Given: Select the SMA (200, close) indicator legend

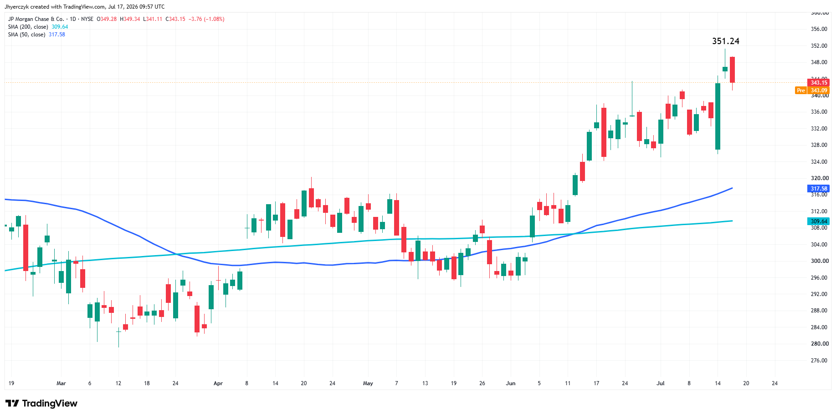Looking at the screenshot, I should [x=28, y=27].
